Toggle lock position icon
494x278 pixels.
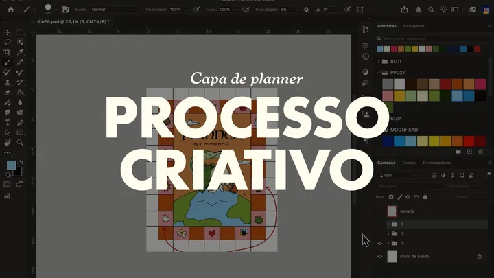408,197
